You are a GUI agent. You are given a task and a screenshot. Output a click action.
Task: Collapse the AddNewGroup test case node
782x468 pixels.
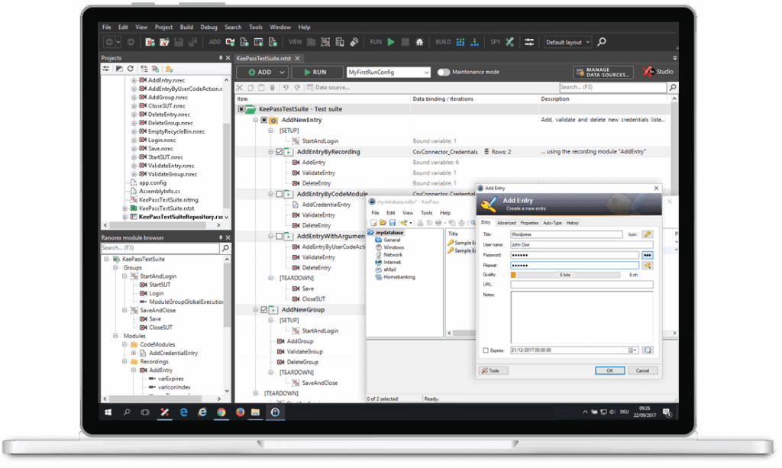[x=256, y=310]
